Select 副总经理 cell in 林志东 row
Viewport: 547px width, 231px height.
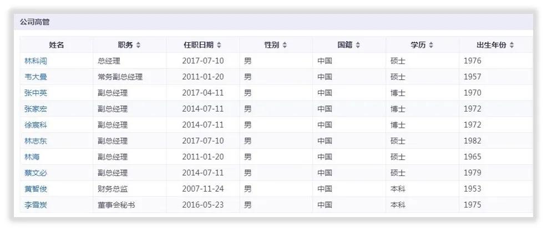(130, 141)
